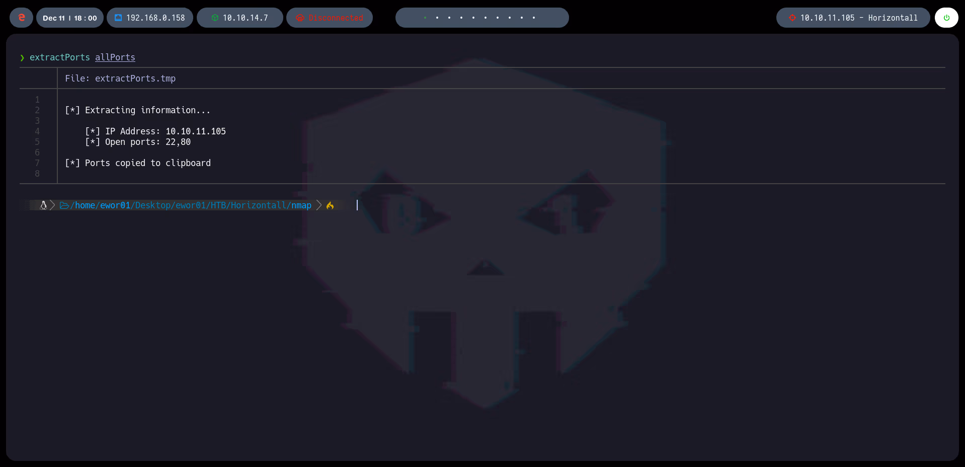Click the underlined allPorts argument
Image resolution: width=965 pixels, height=467 pixels.
(115, 57)
